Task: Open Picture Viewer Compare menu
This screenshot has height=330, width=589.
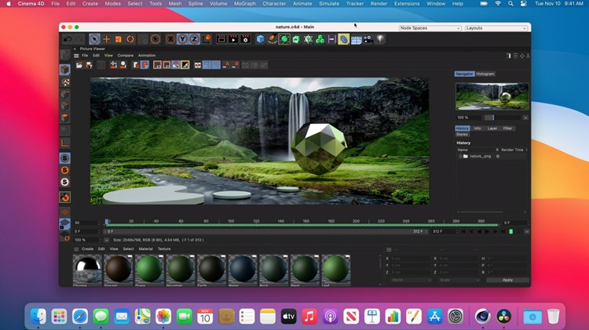Action: pyautogui.click(x=126, y=56)
